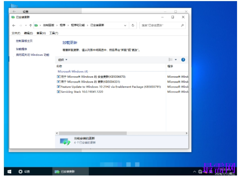Click the icon beside KB5004331 update
The width and height of the screenshot is (242, 179).
pos(58,82)
